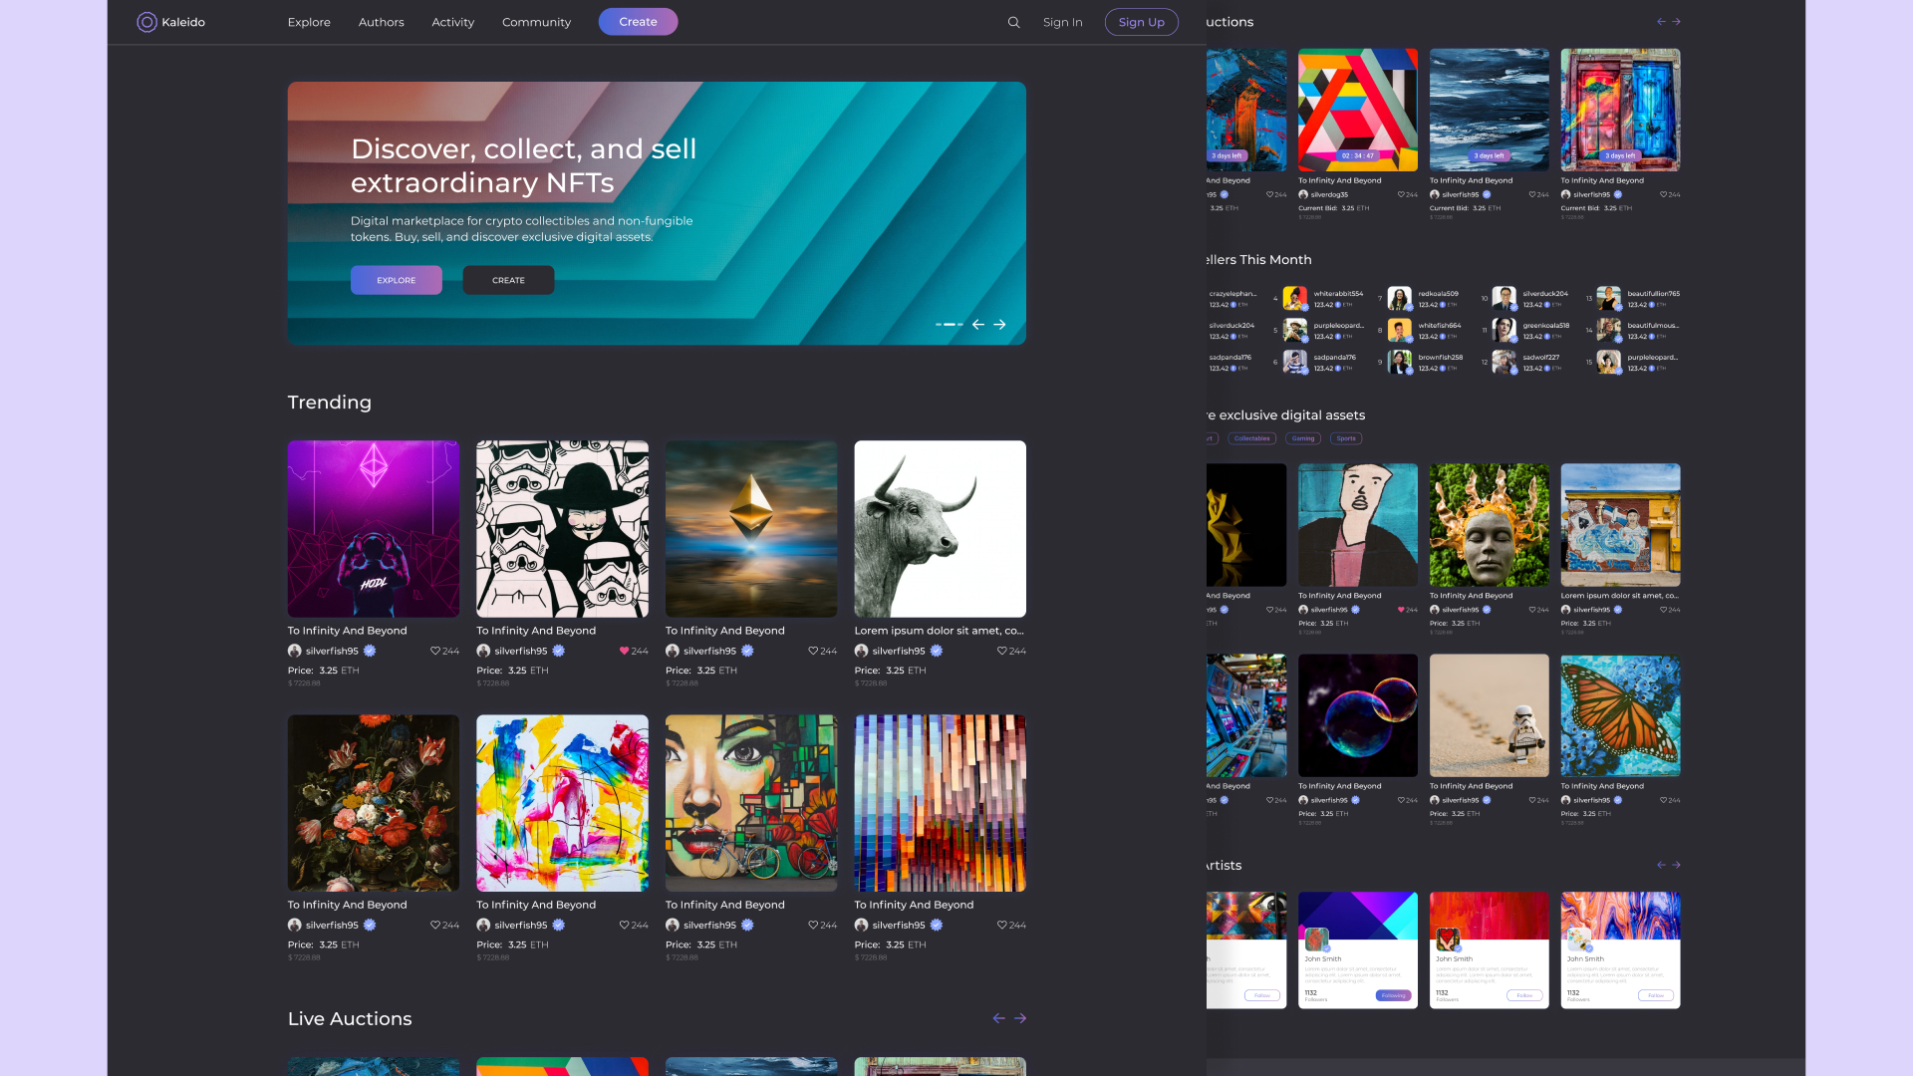Open the colorful graffiti face NFT thumbnail
The width and height of the screenshot is (1913, 1076).
click(x=751, y=802)
